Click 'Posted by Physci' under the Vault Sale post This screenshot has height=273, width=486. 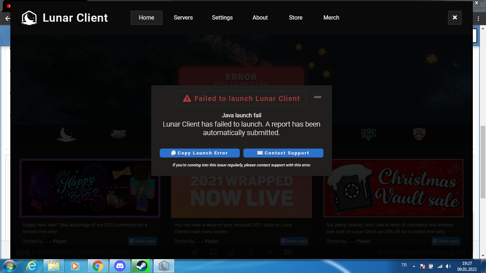[x=348, y=241]
